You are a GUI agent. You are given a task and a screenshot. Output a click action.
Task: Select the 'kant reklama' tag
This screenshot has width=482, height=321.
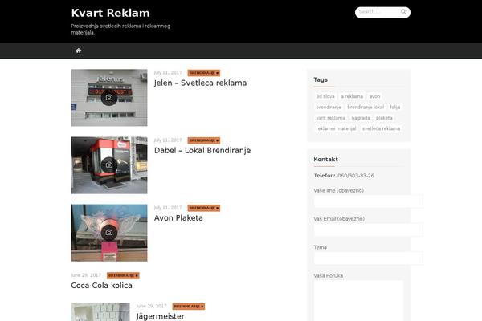pos(330,118)
